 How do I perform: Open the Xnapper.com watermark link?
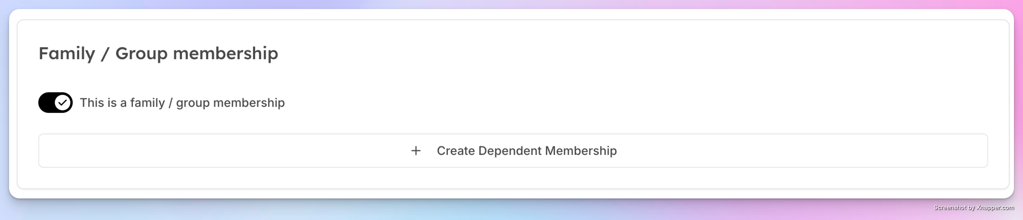(995, 207)
